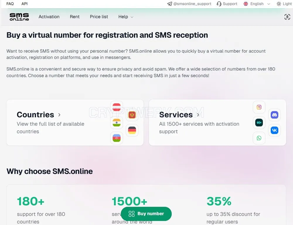
Task: Click the '180+' statistic
Action: pyautogui.click(x=31, y=201)
